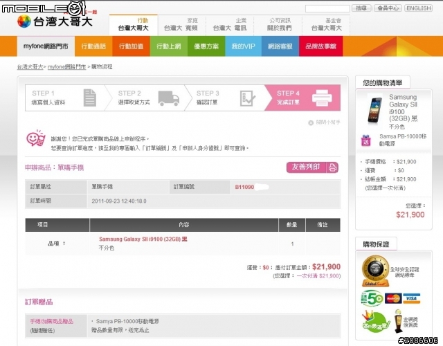Click the 數量 table header
443x346 pixels.
pyautogui.click(x=292, y=225)
